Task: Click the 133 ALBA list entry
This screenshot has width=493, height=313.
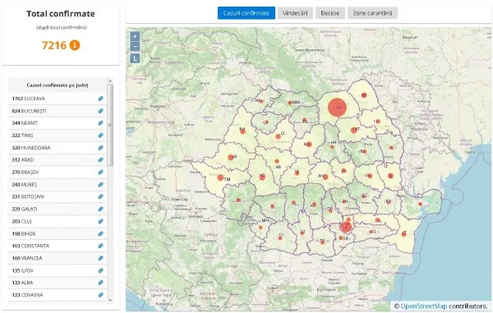Action: [x=58, y=283]
